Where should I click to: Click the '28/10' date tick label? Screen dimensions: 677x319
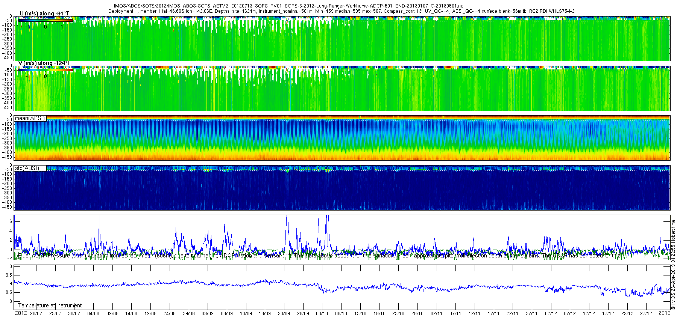(x=417, y=314)
